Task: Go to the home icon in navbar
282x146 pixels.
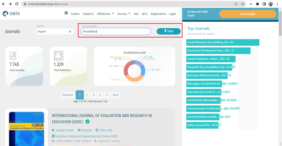Action: pos(66,13)
